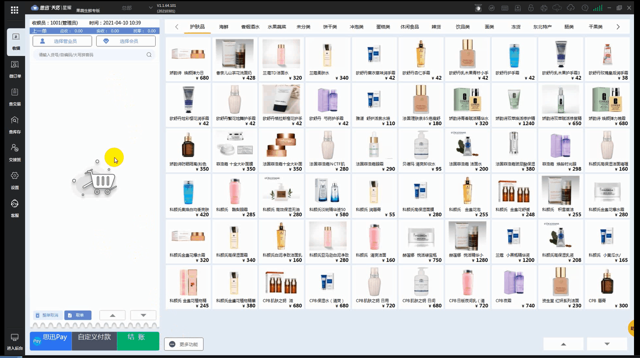Add CPB夜霜 ¥740 product
640x358 pixels.
coord(514,287)
